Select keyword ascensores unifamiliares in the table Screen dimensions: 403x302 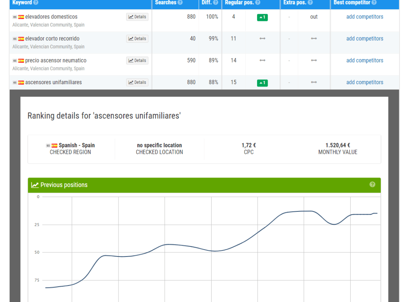(54, 82)
